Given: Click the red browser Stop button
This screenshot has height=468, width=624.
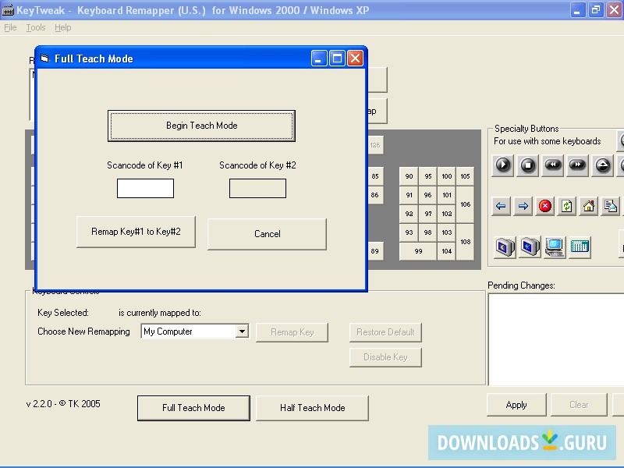Looking at the screenshot, I should coord(544,206).
